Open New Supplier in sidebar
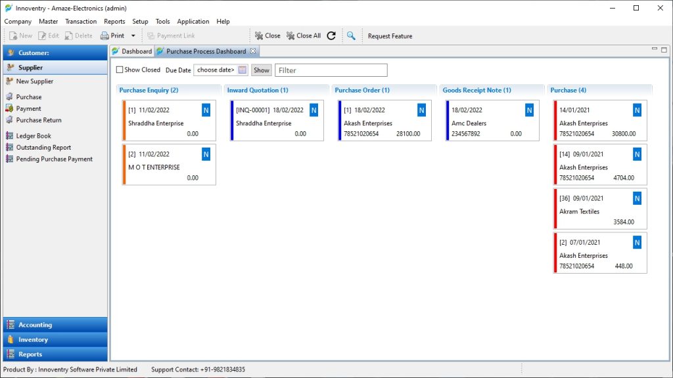Viewport: 673px width, 378px height. pyautogui.click(x=34, y=81)
